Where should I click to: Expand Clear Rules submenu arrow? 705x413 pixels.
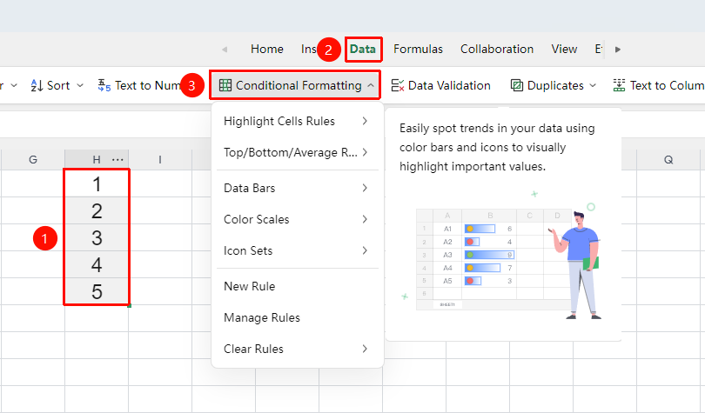pos(365,349)
